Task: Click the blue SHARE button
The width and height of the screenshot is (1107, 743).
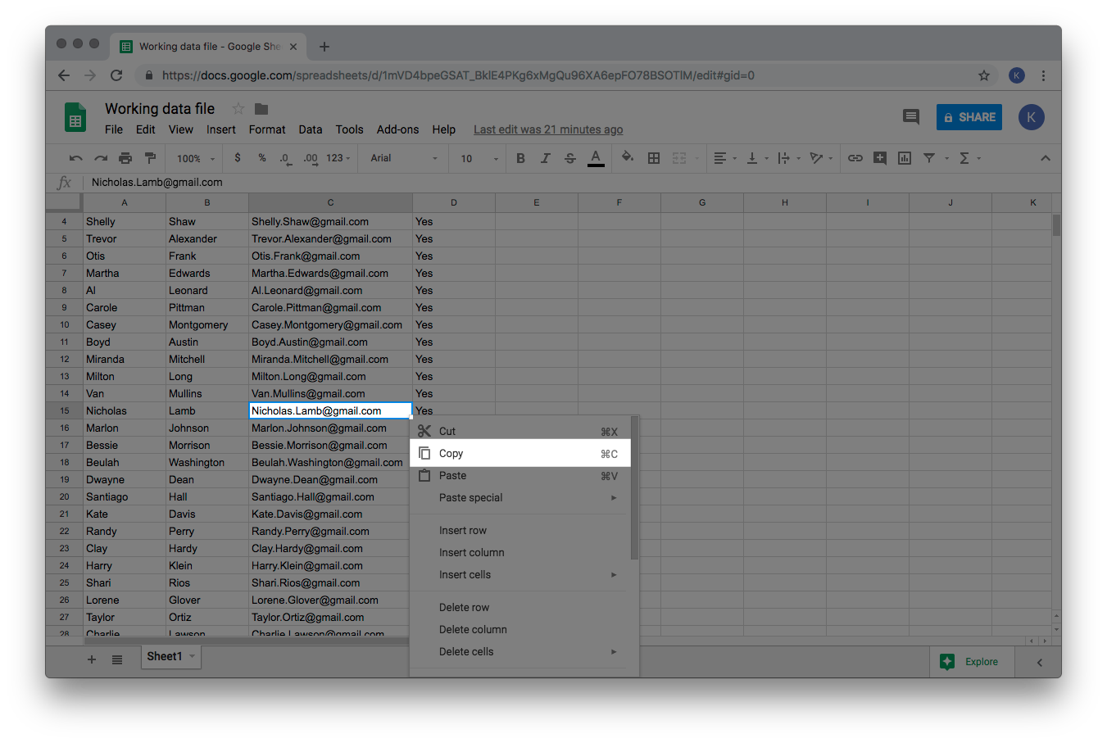Action: point(969,117)
